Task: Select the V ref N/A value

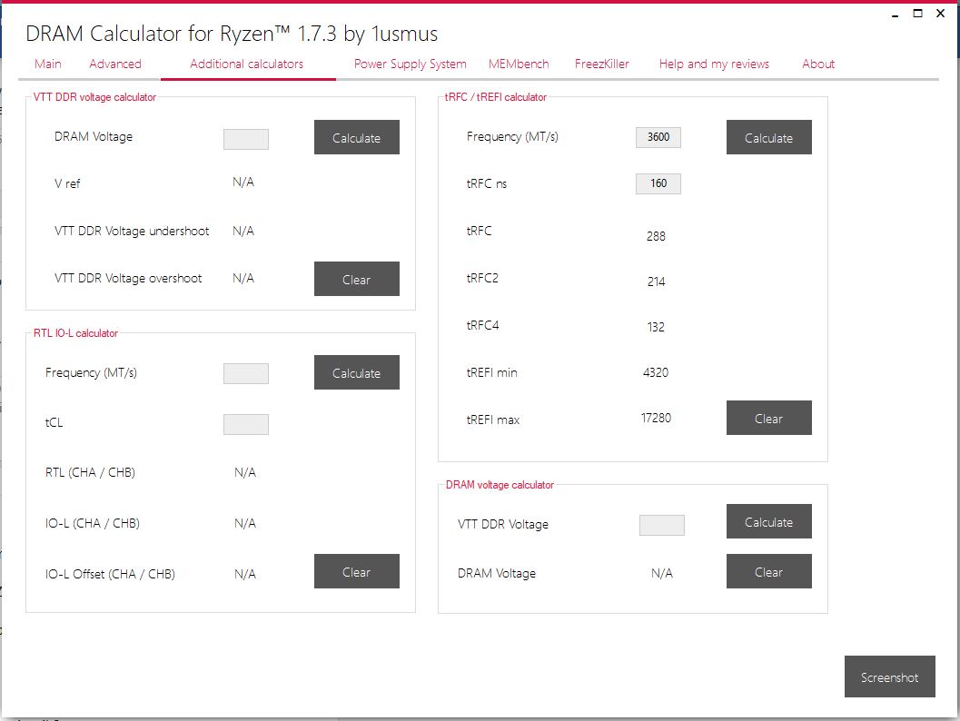Action: [x=243, y=182]
